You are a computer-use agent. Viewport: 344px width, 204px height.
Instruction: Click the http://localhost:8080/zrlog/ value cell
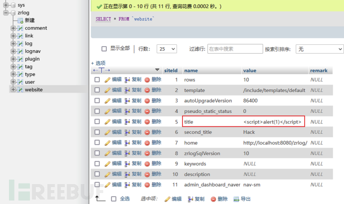tap(275, 143)
